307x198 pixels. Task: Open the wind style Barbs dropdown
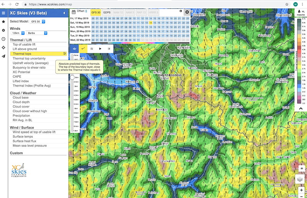pos(37,33)
